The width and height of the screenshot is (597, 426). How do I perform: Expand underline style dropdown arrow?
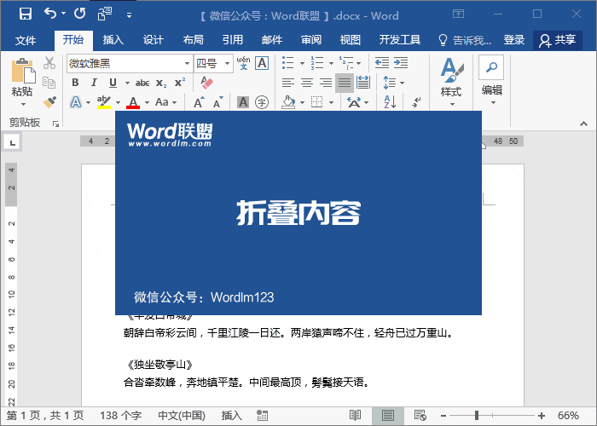(127, 83)
